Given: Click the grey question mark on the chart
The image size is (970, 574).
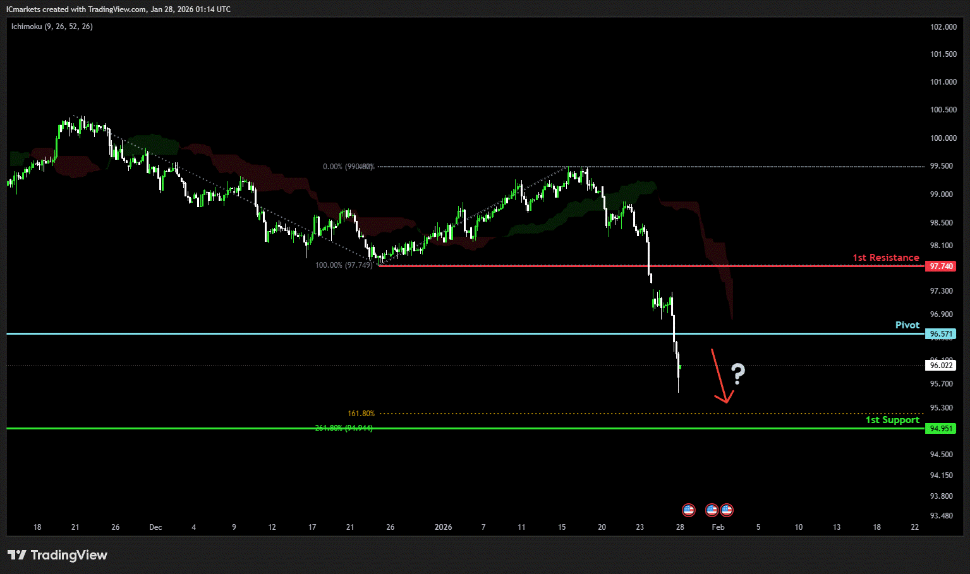Looking at the screenshot, I should click(737, 374).
